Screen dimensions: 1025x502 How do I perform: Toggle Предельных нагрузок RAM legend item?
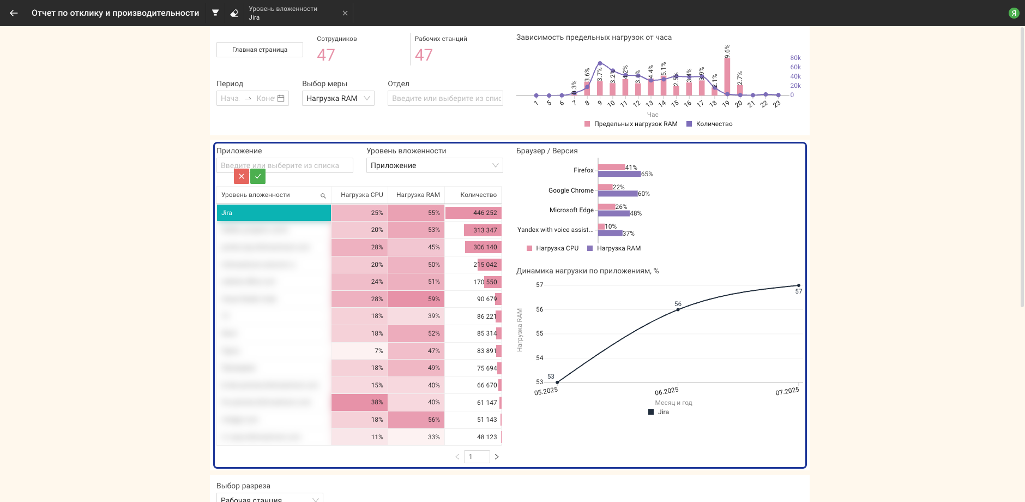[631, 124]
